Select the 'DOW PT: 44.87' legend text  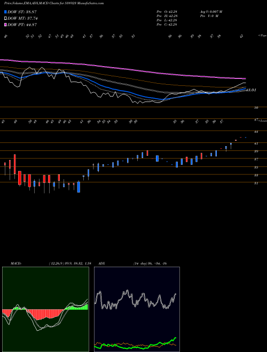(22, 25)
